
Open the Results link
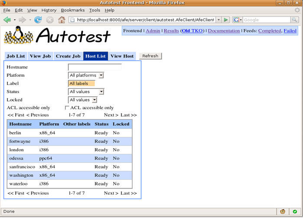pos(171,31)
